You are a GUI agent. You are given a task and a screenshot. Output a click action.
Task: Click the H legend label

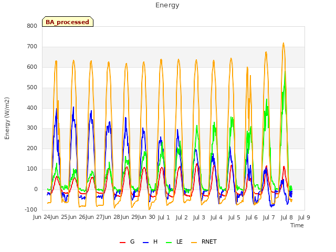(x=155, y=241)
